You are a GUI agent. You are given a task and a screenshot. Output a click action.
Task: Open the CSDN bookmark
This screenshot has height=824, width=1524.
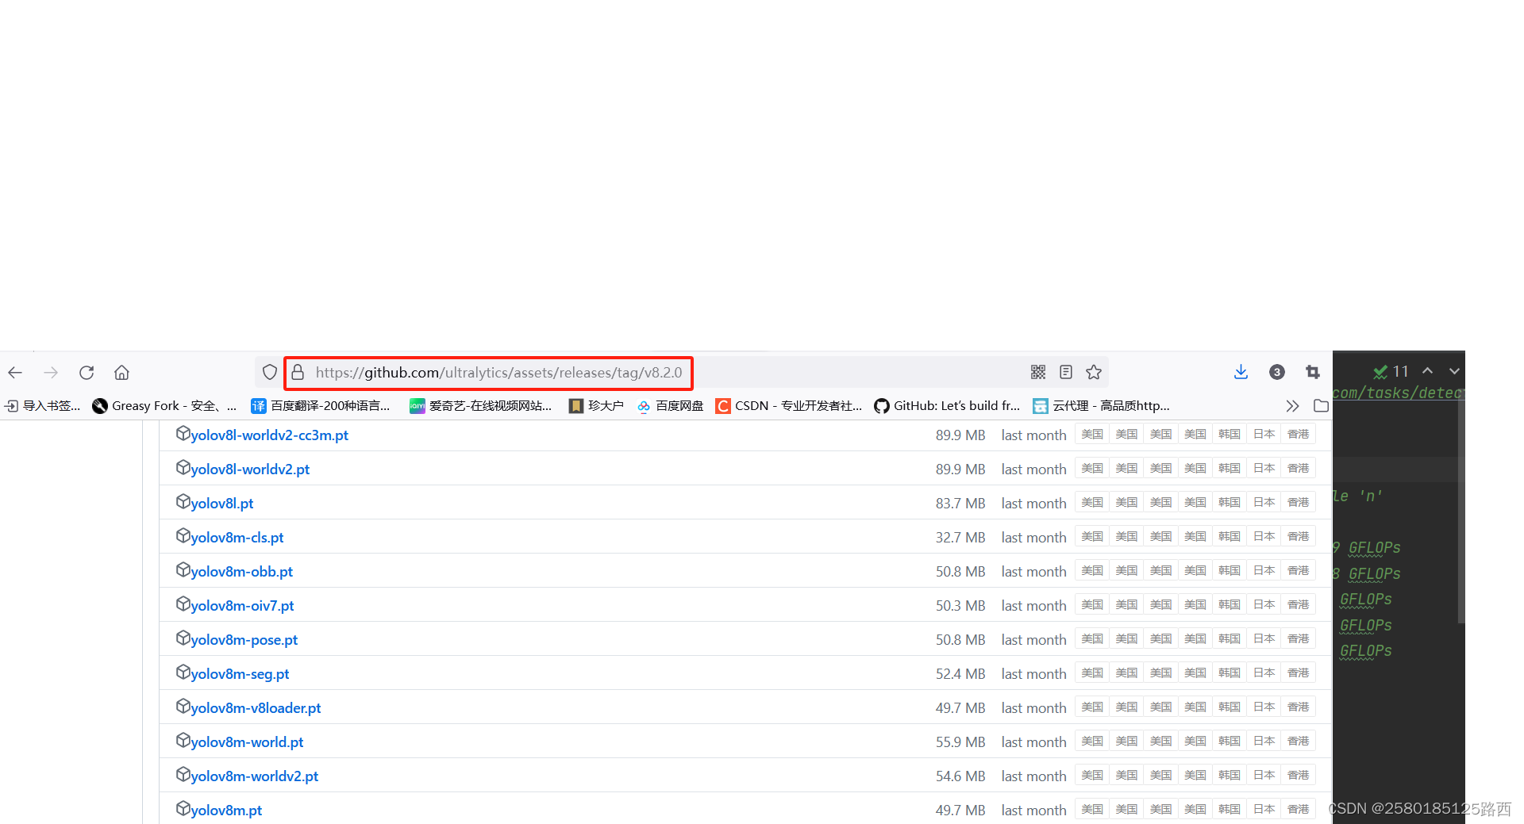789,406
